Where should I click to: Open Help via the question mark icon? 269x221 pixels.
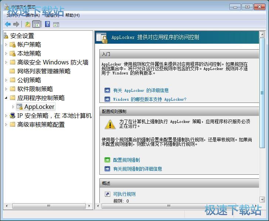(48, 24)
